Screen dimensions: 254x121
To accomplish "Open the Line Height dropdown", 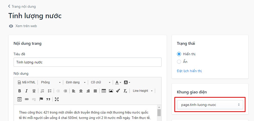I will tap(143, 91).
